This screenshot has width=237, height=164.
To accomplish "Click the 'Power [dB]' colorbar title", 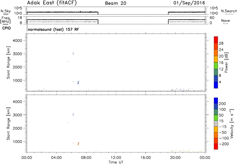I will [x=226, y=62].
